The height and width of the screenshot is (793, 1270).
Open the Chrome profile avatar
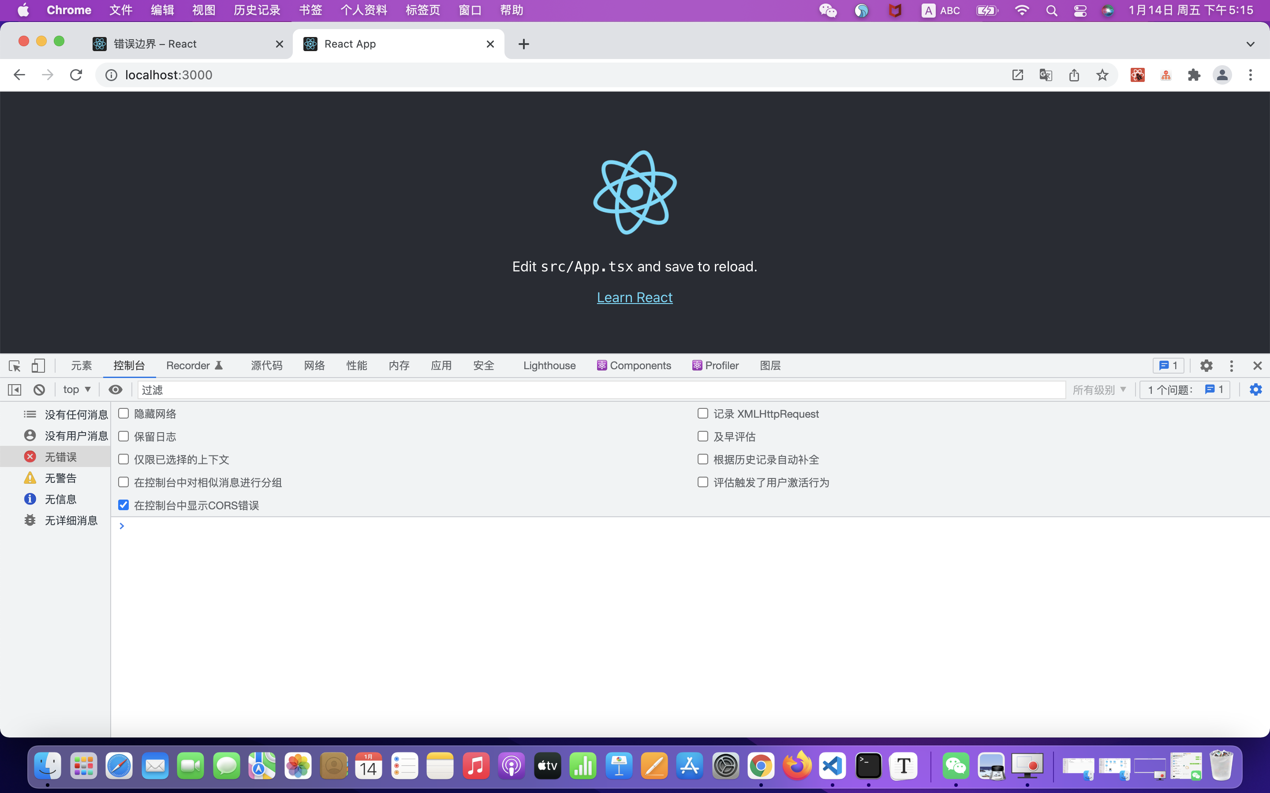(x=1222, y=75)
